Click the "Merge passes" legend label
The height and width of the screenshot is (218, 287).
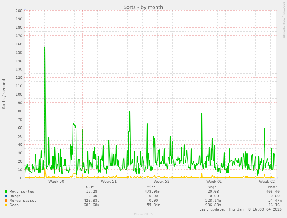[23, 201]
